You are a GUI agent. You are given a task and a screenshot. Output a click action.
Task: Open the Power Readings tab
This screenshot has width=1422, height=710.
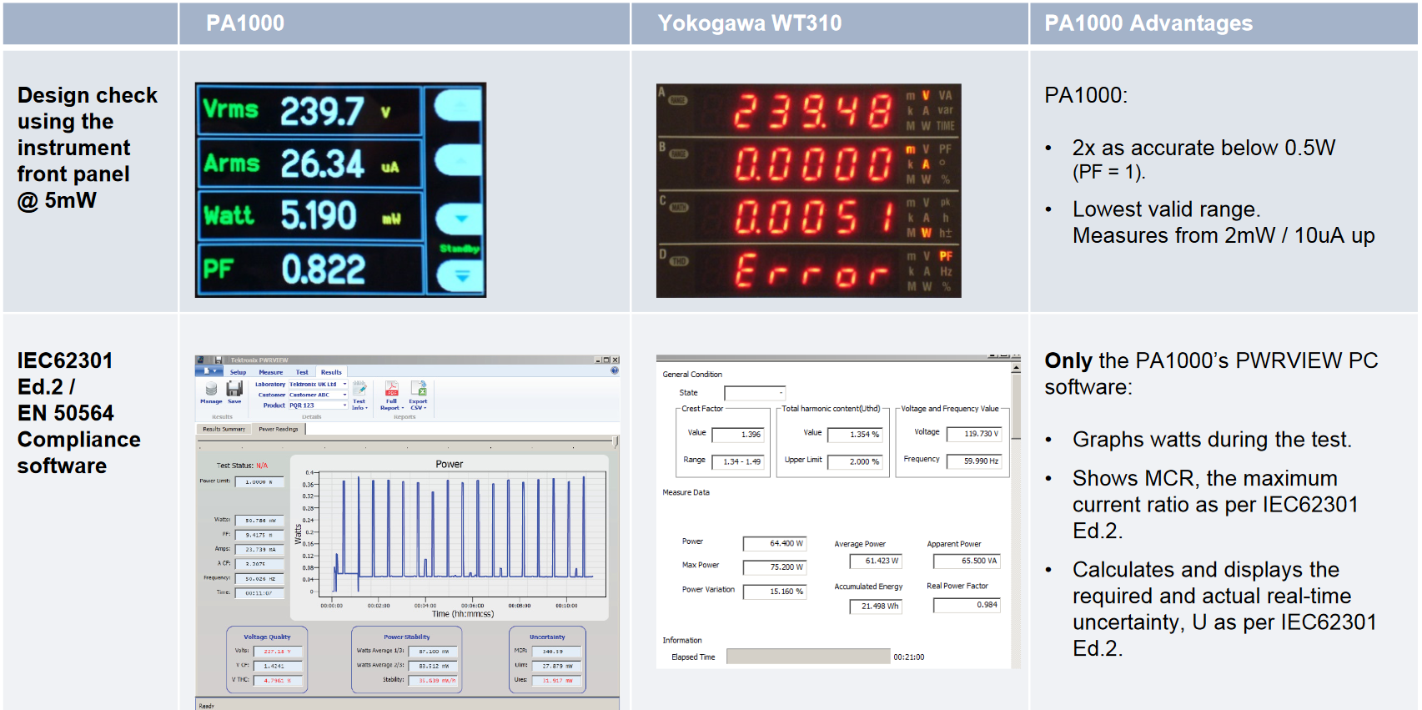point(279,429)
